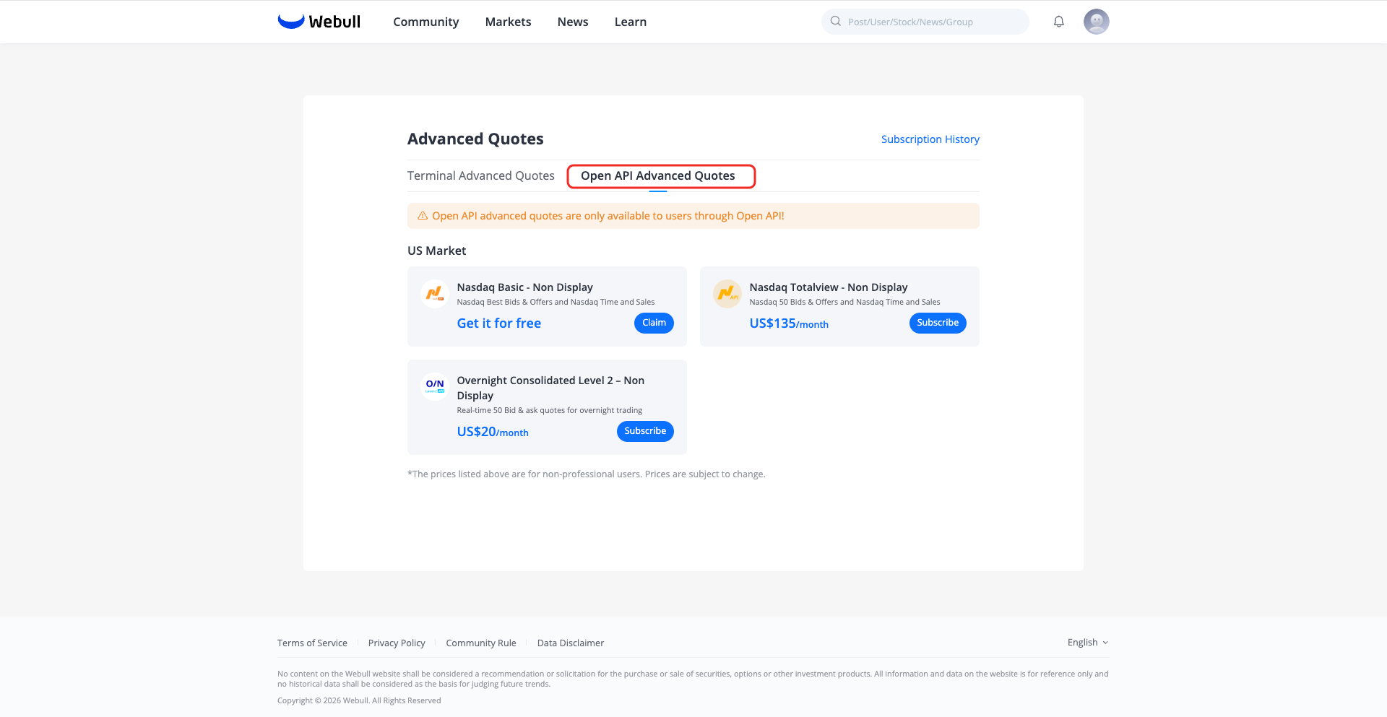Click the warning triangle in notice banner

(x=423, y=216)
